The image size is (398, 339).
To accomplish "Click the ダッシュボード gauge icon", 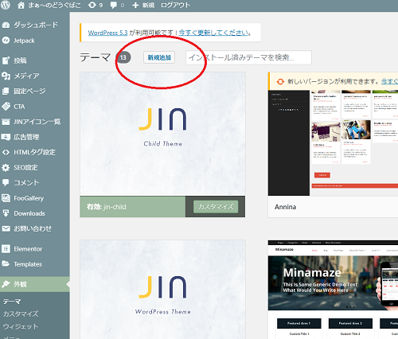I will coord(6,25).
